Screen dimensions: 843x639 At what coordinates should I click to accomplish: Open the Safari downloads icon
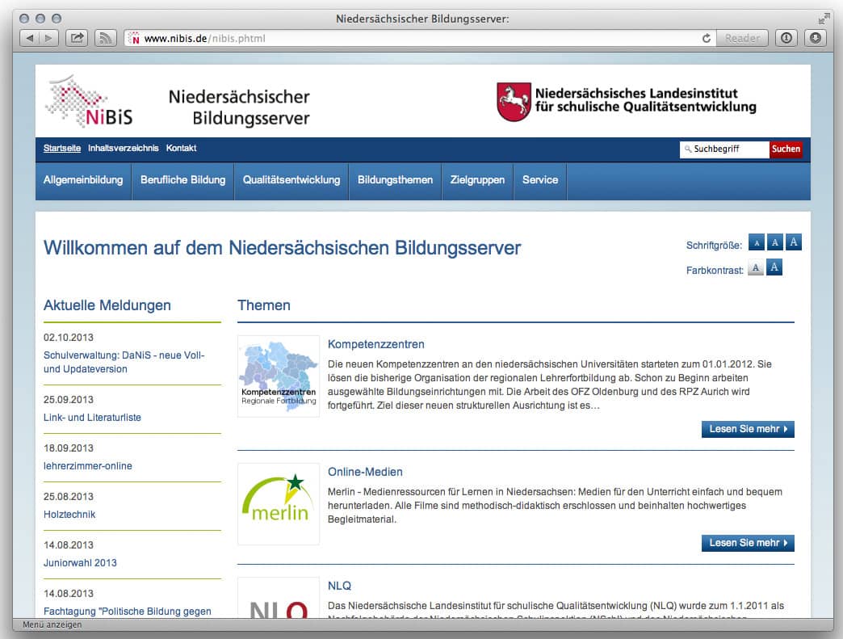coord(815,38)
